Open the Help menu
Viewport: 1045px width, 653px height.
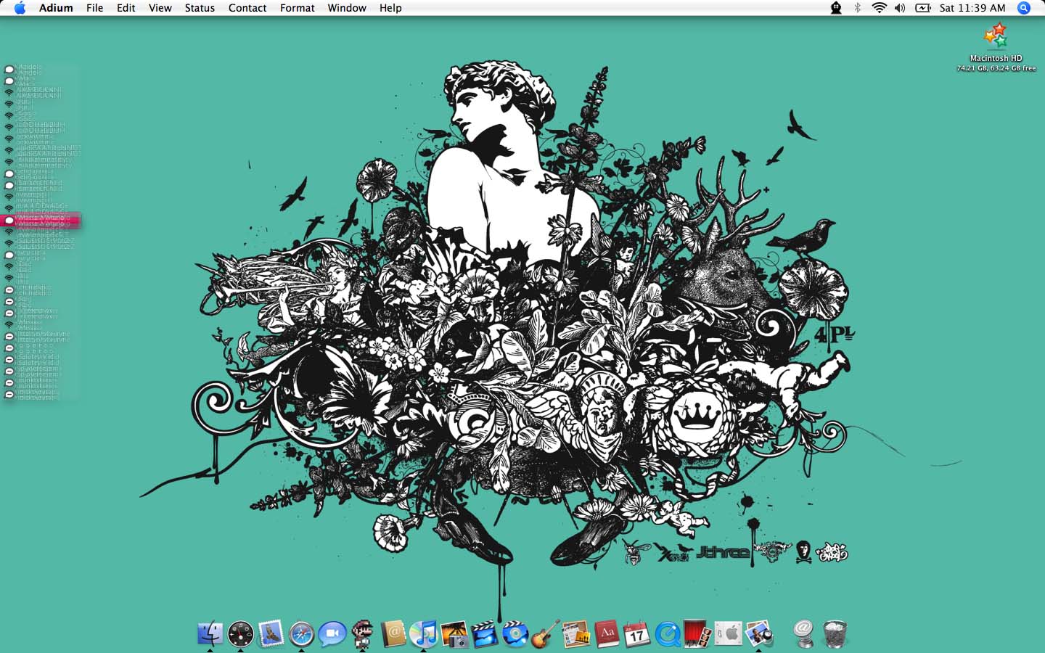[390, 8]
